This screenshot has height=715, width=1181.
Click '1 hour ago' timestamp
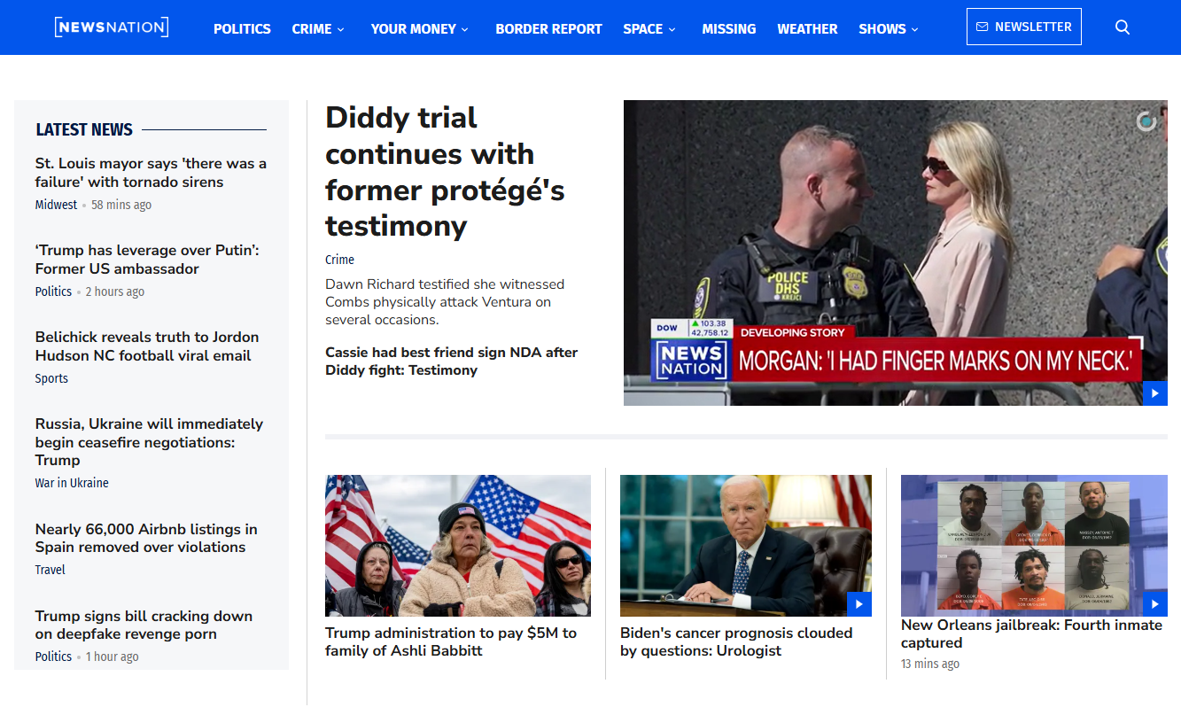click(x=113, y=657)
